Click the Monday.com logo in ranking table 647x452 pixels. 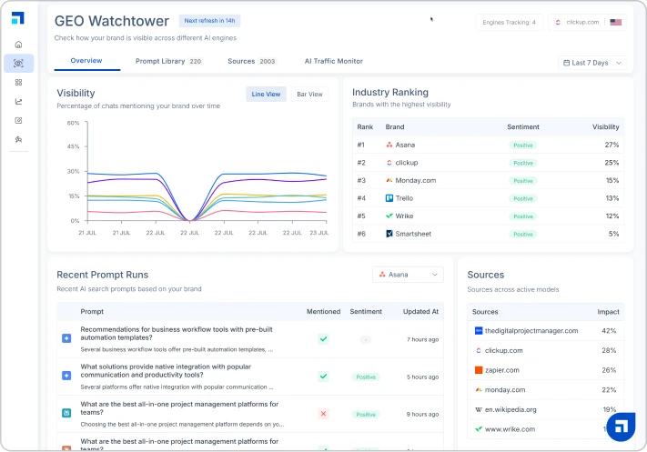(389, 180)
